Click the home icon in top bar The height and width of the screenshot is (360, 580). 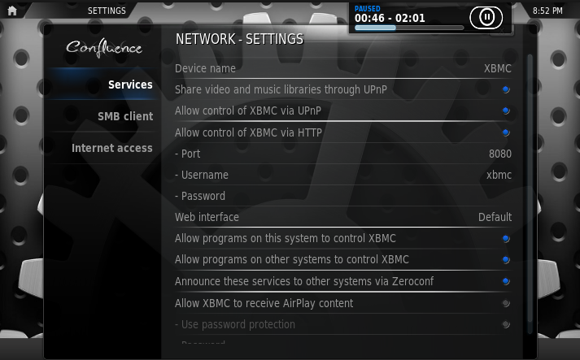pyautogui.click(x=12, y=11)
